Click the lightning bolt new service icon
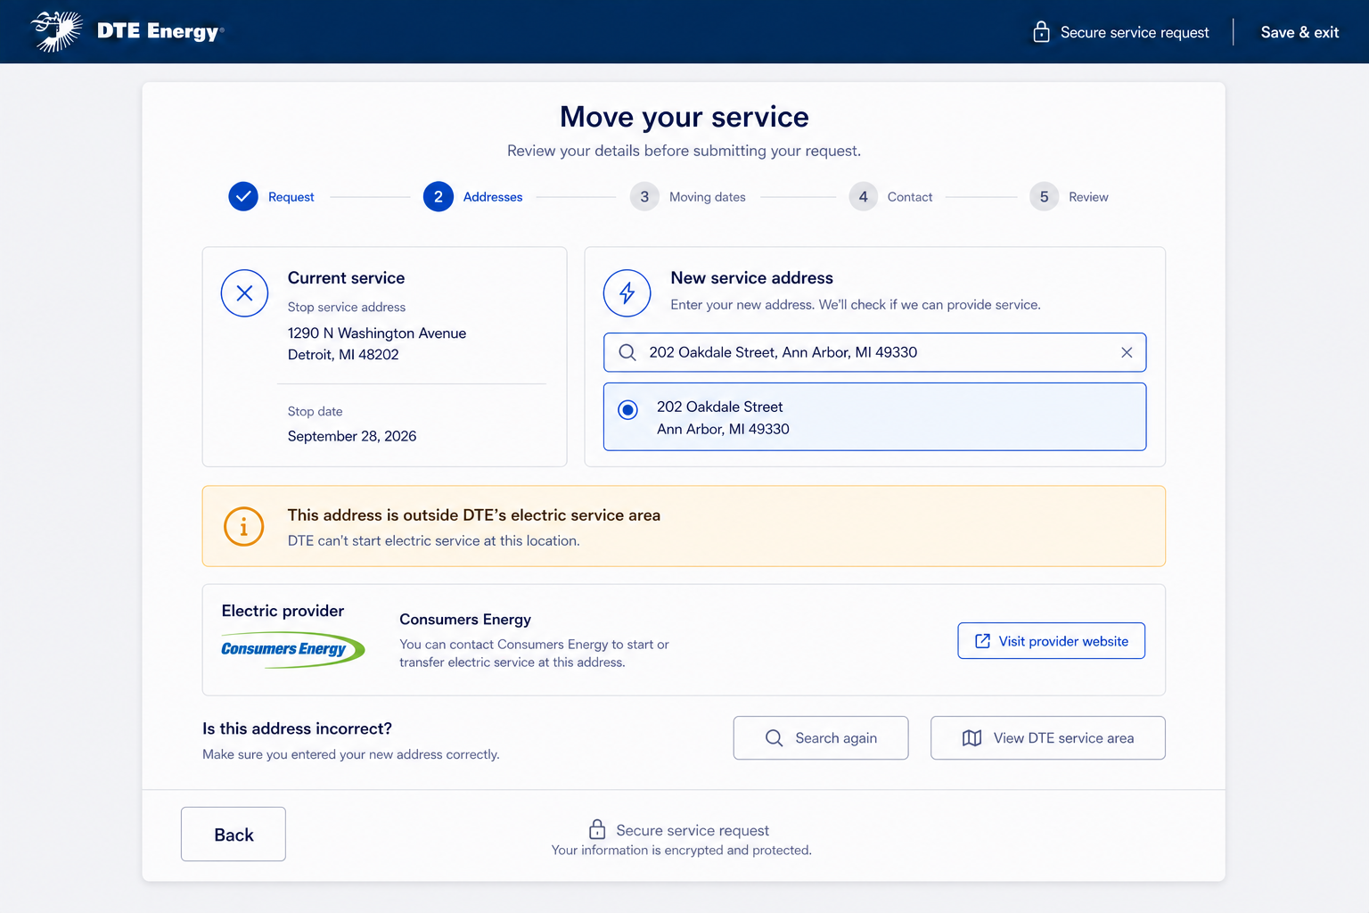Image resolution: width=1369 pixels, height=913 pixels. [x=627, y=292]
